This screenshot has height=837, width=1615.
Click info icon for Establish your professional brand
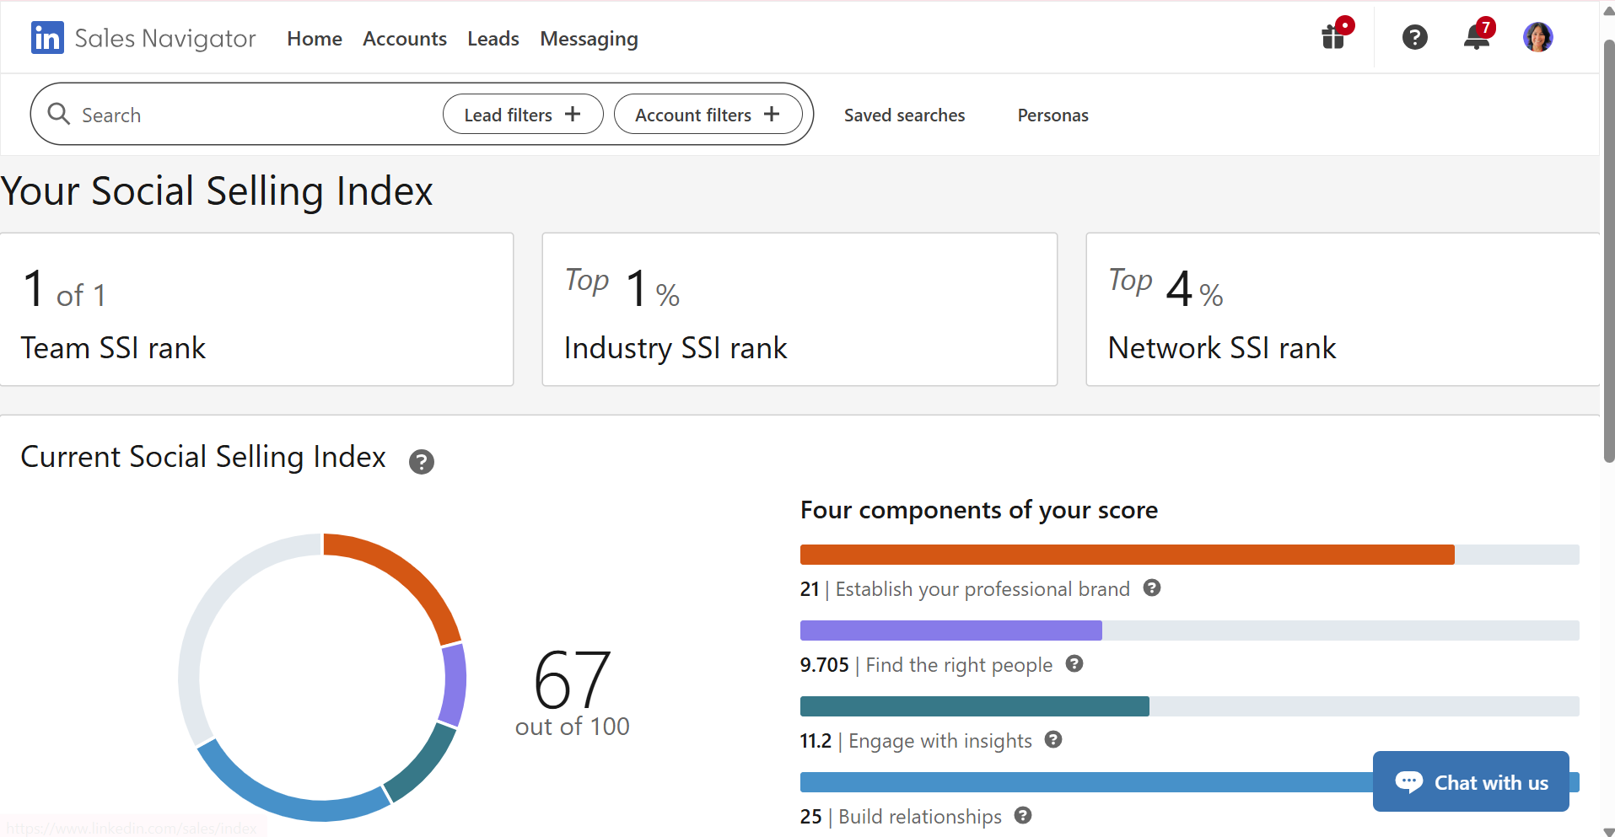pos(1152,588)
